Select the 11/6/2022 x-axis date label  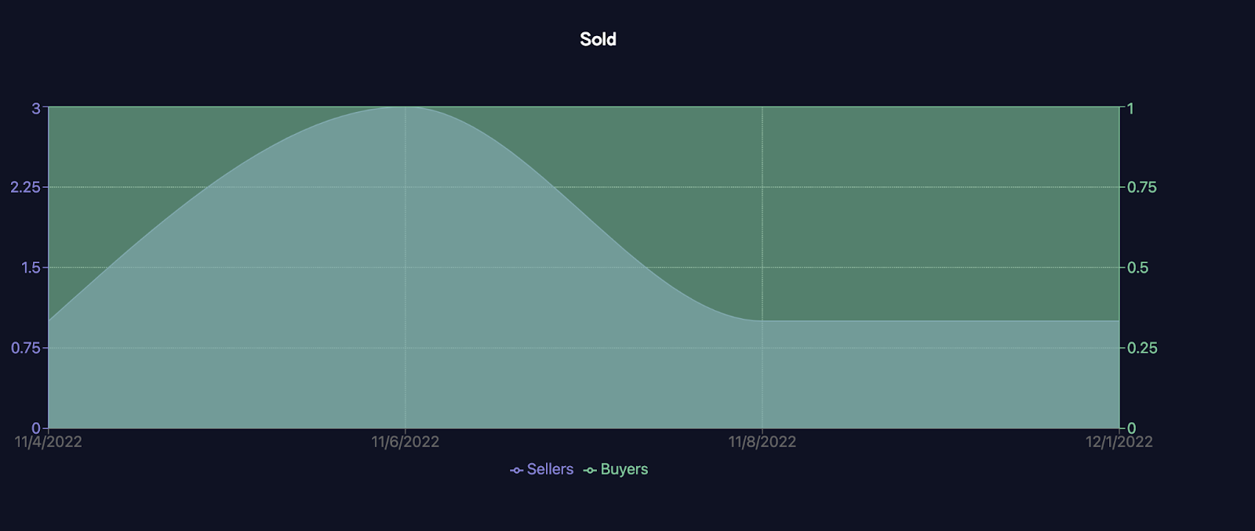tap(405, 442)
